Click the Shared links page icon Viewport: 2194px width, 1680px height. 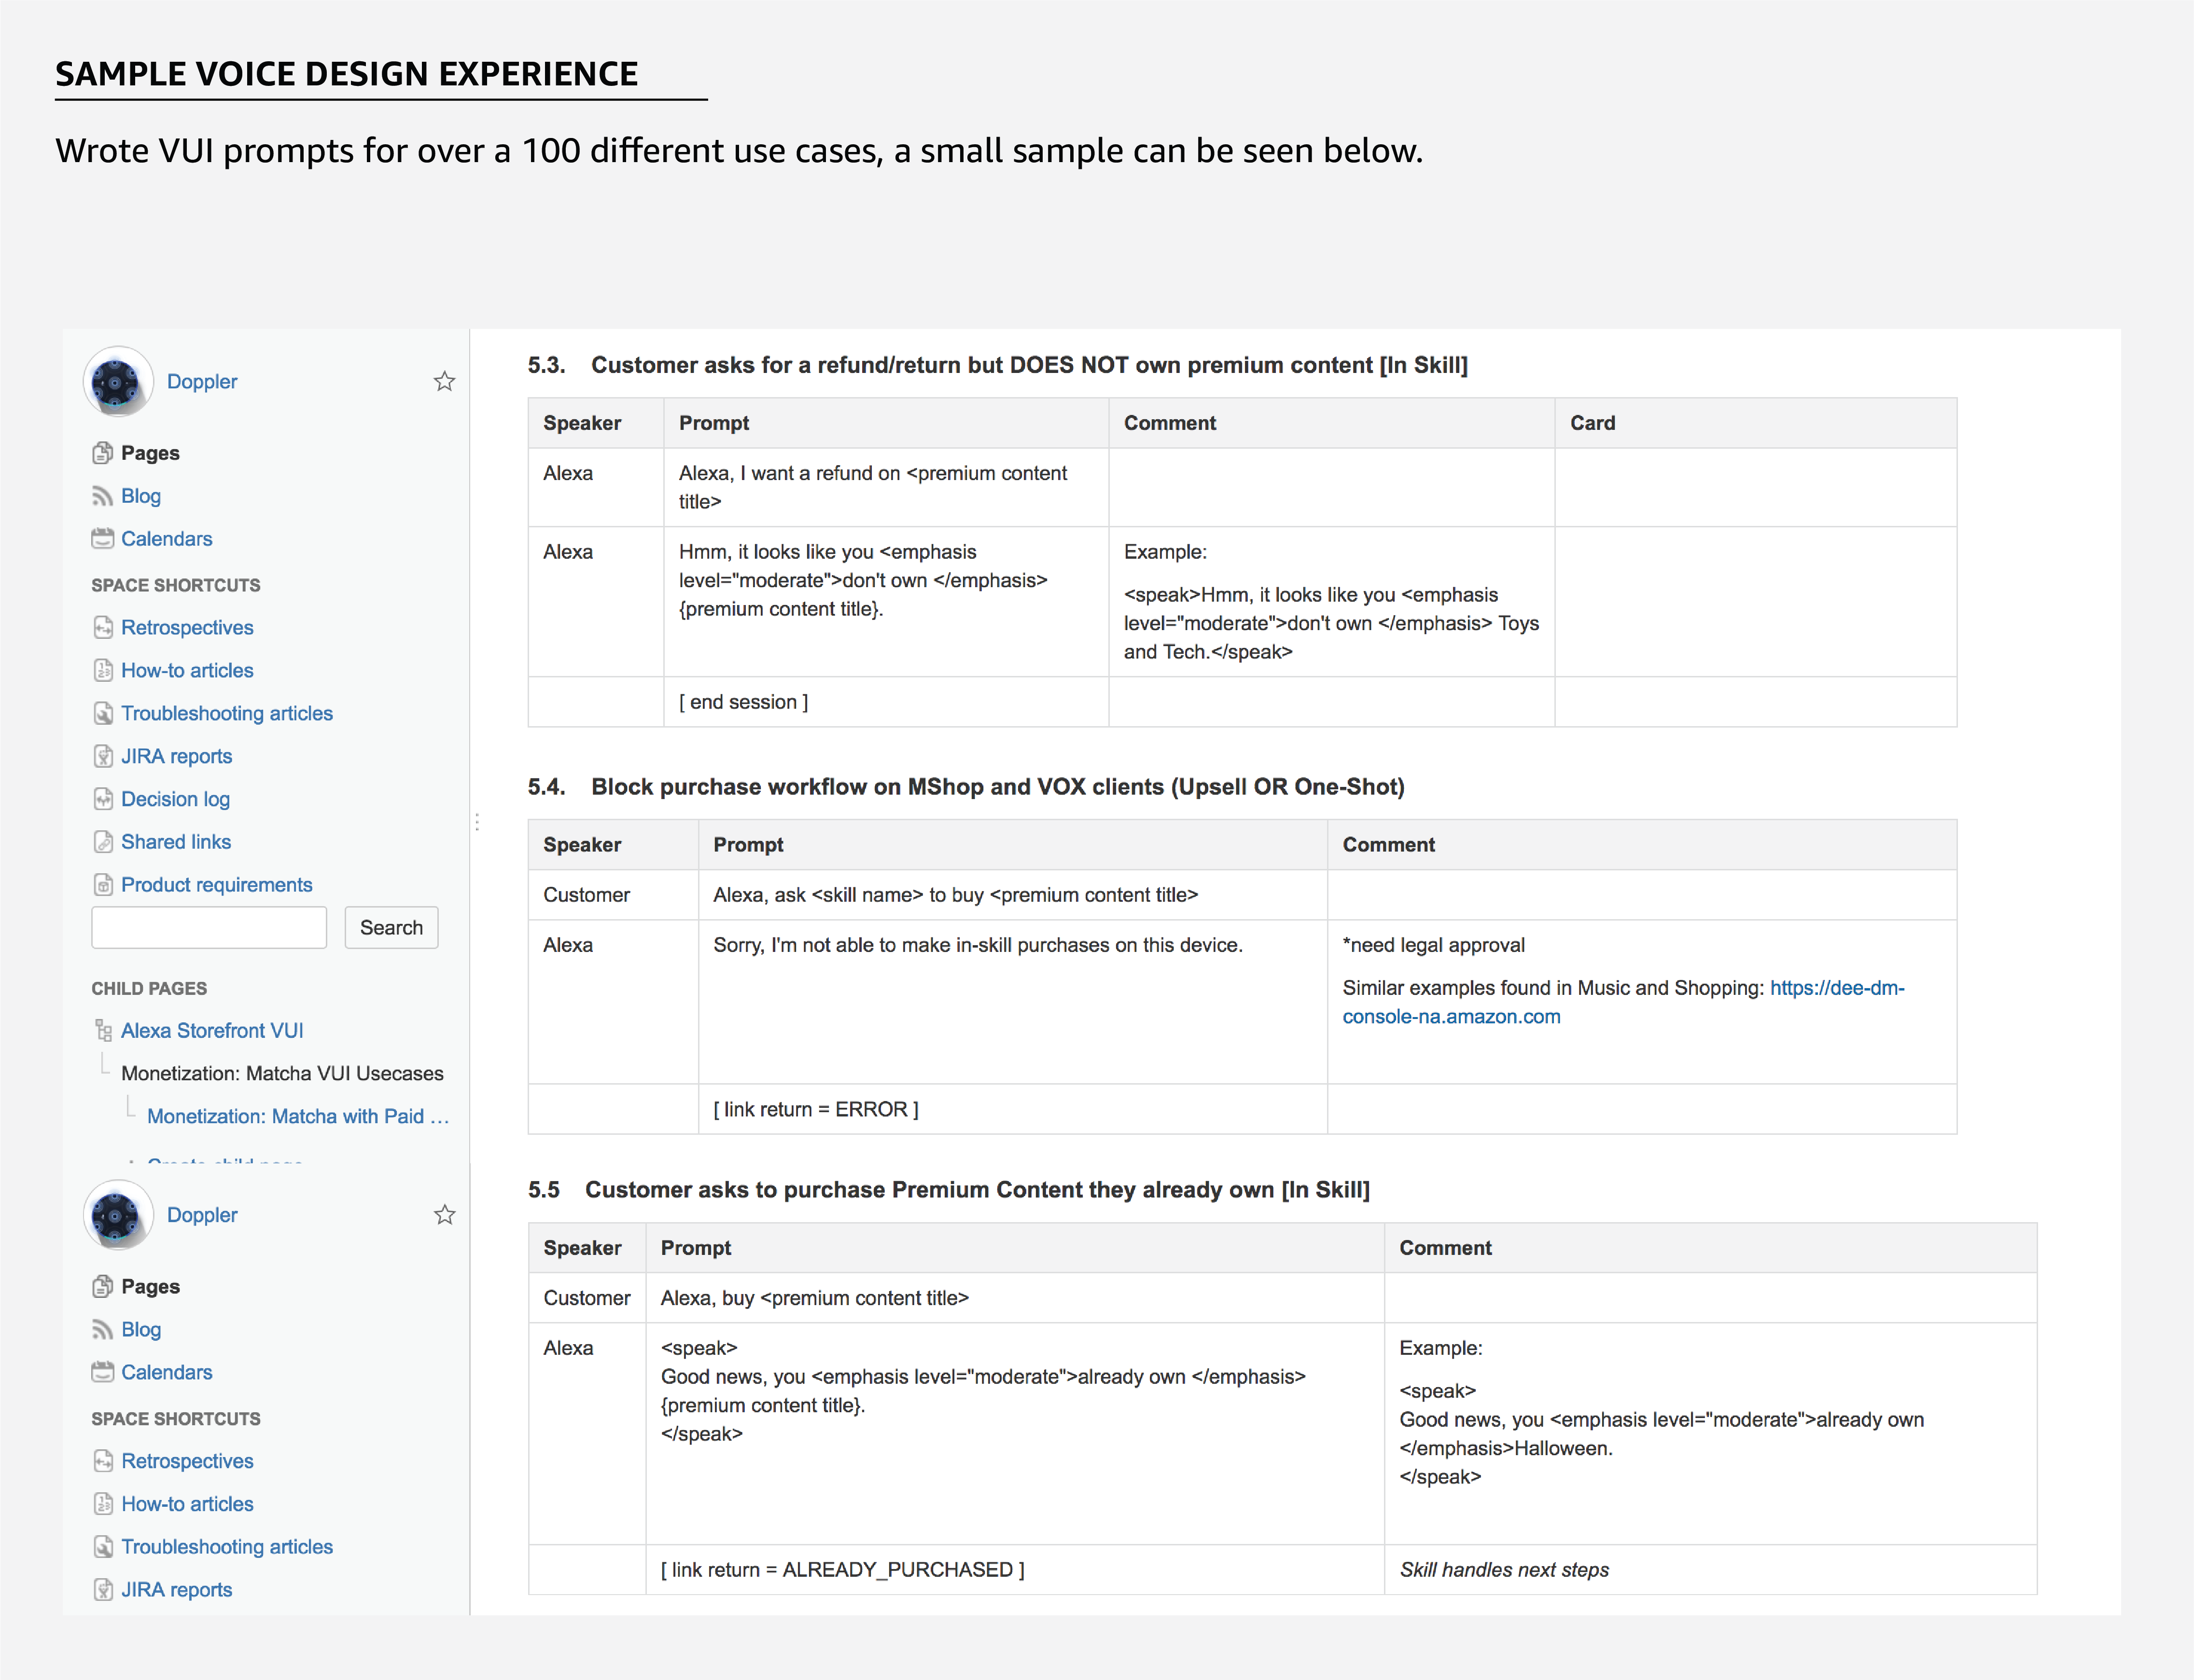(103, 842)
